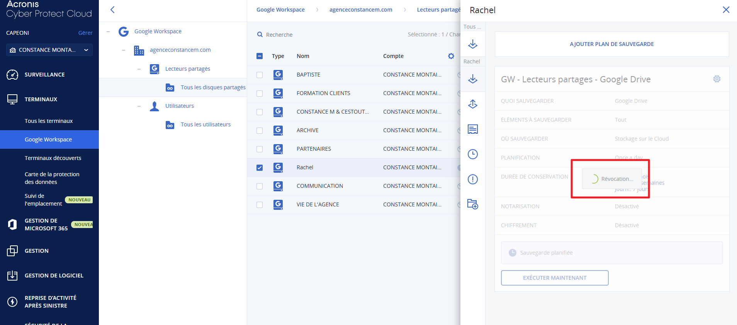The width and height of the screenshot is (737, 325).
Task: Click the add to group folder icon
Action: pos(473,204)
